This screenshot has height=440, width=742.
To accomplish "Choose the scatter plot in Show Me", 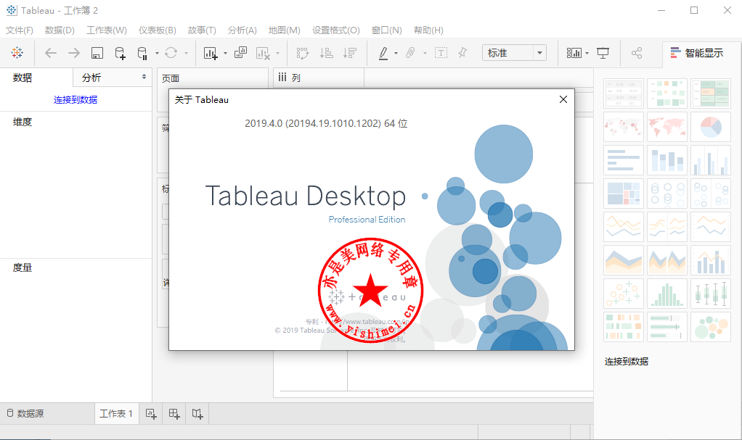I will tap(623, 294).
